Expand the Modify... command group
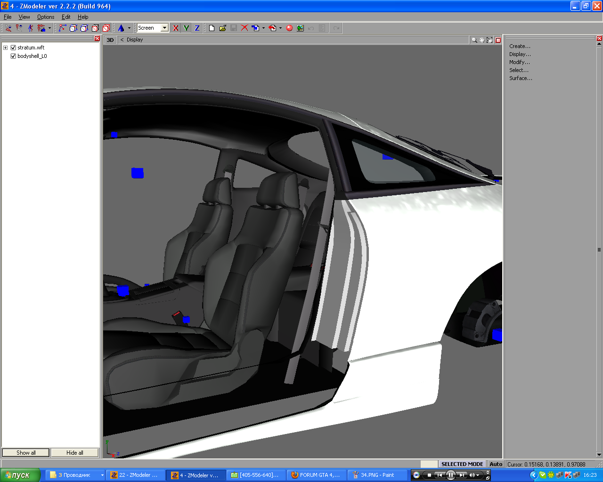 pyautogui.click(x=519, y=62)
